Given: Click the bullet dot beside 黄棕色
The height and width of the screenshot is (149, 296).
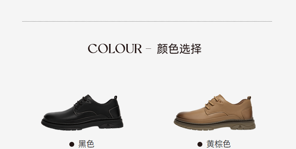Looking at the screenshot, I should tap(200, 144).
